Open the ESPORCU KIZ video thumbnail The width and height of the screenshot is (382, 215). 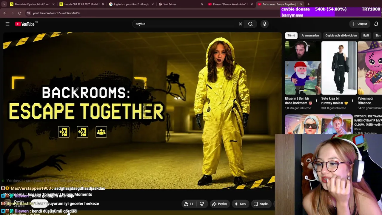[318, 124]
